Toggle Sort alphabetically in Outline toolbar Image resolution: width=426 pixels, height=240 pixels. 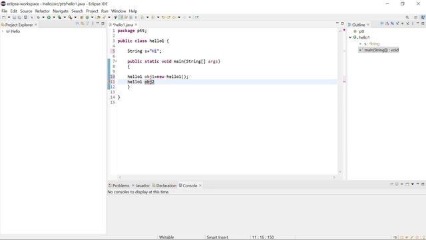[x=387, y=24]
